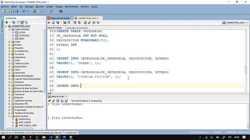Image resolution: width=250 pixels, height=140 pixels.
Task: Expand the LIBRO table node
Action: click(x=13, y=38)
